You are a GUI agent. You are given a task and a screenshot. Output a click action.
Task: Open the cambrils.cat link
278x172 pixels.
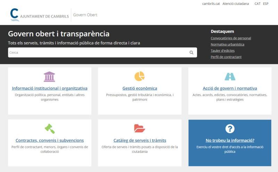coord(211,4)
